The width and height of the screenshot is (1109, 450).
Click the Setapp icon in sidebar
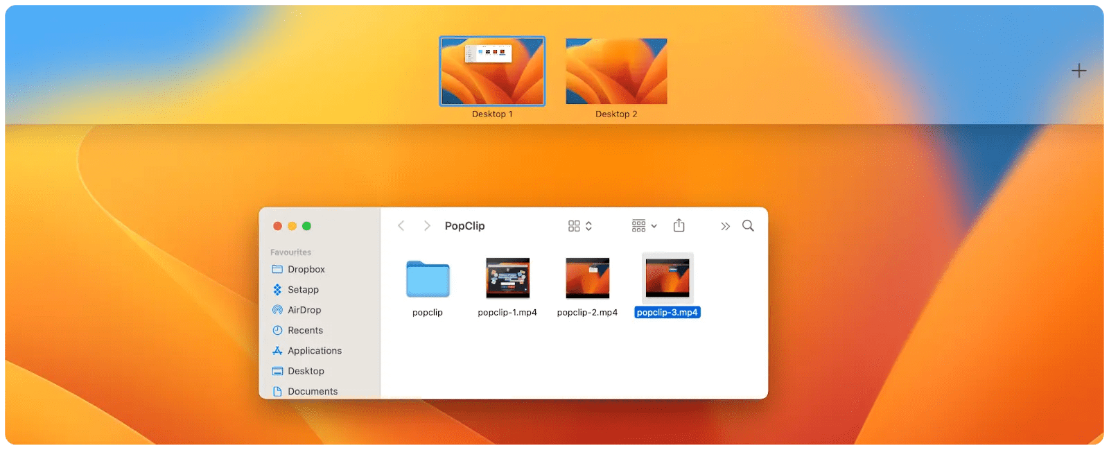pyautogui.click(x=277, y=290)
